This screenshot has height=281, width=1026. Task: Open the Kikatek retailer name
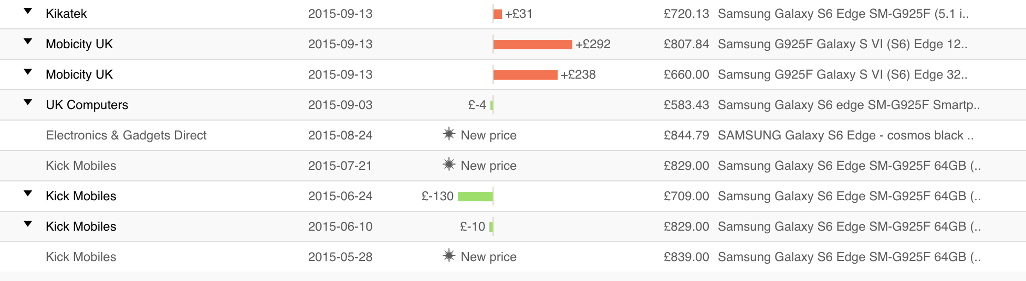pos(66,14)
